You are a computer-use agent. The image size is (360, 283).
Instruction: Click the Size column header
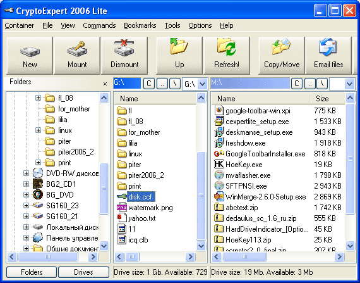coord(327,99)
